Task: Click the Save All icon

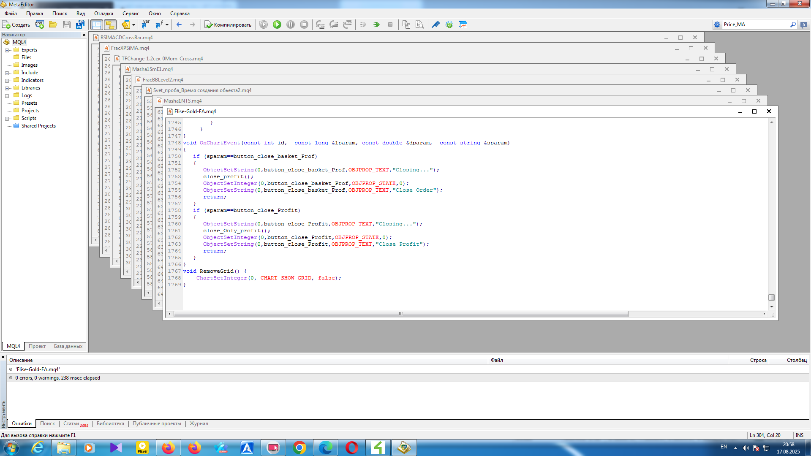Action: point(80,24)
